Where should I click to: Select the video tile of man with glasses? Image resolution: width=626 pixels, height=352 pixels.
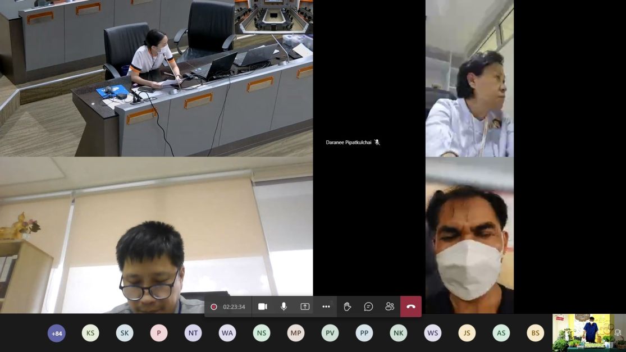coord(157,235)
